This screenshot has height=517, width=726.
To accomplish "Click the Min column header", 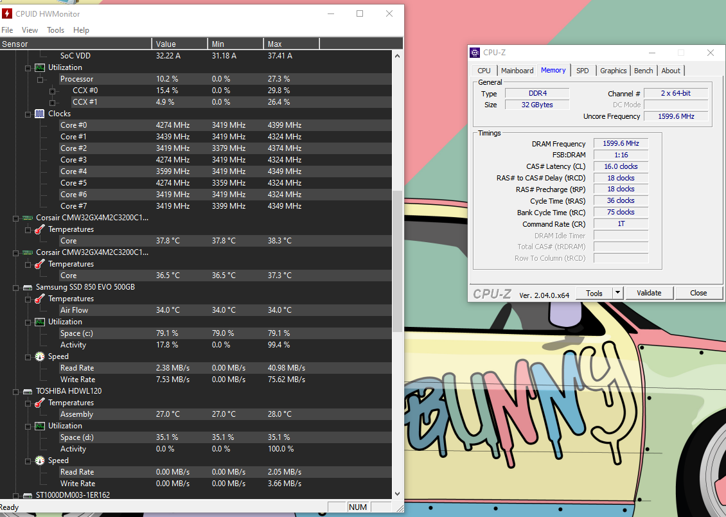I will pyautogui.click(x=236, y=44).
